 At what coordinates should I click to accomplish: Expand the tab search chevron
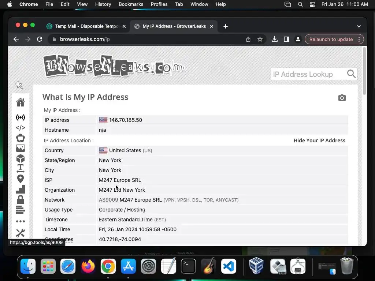(359, 26)
